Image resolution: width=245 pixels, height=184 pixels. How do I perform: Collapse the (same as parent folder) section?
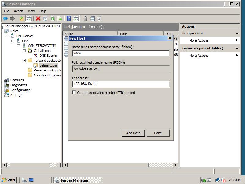(237, 48)
